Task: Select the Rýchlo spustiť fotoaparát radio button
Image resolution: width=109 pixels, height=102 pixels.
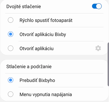Action: [x=11, y=20]
